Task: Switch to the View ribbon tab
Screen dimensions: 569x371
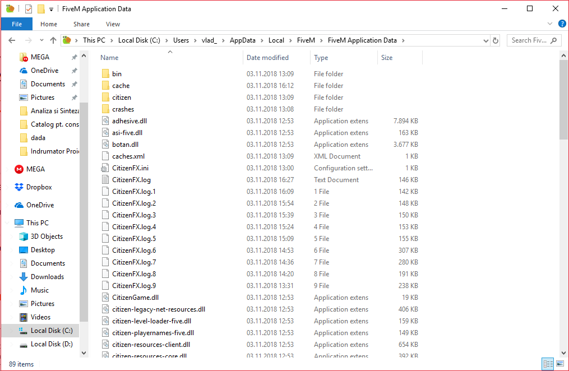Action: click(x=113, y=24)
